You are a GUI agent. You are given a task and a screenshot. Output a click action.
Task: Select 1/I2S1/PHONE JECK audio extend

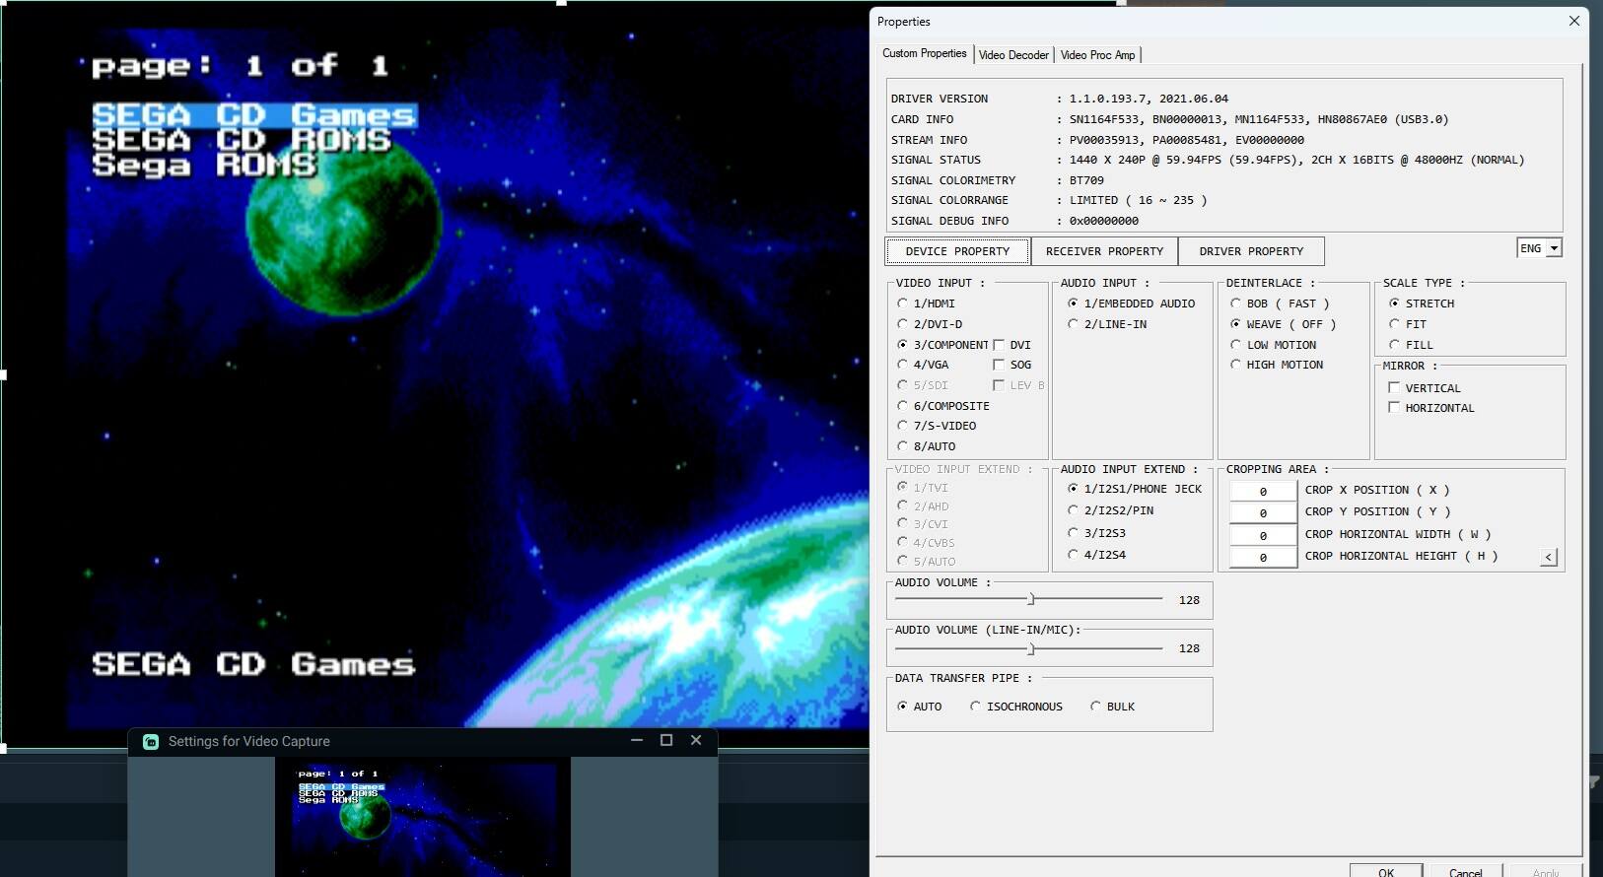(1135, 489)
